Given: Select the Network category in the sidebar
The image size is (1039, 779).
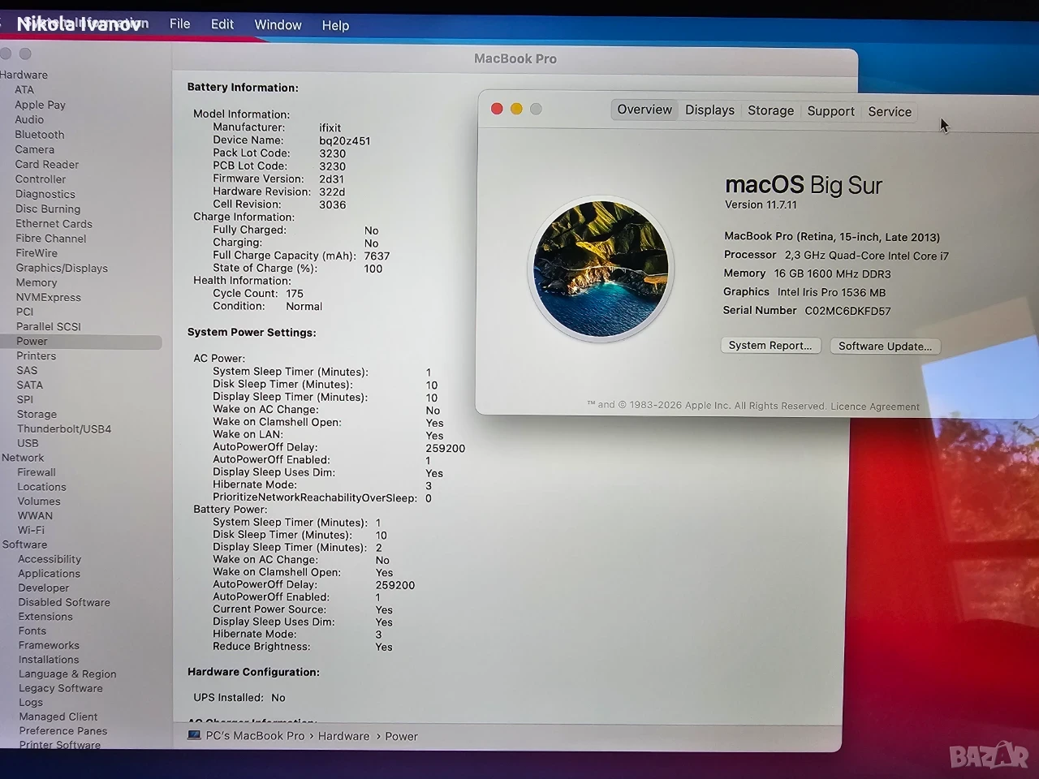Looking at the screenshot, I should pos(23,458).
